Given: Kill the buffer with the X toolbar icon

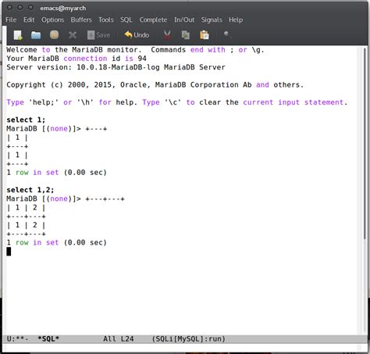Looking at the screenshot, I should [73, 35].
